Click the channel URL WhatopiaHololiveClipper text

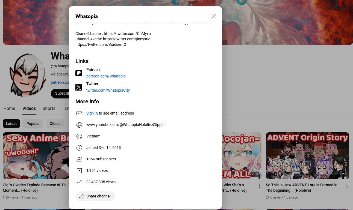(x=125, y=125)
